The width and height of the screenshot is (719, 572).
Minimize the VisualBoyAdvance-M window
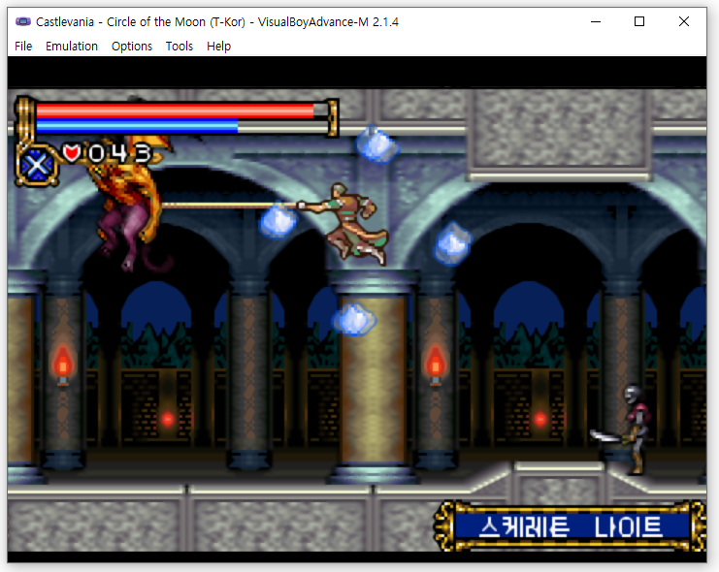click(596, 21)
